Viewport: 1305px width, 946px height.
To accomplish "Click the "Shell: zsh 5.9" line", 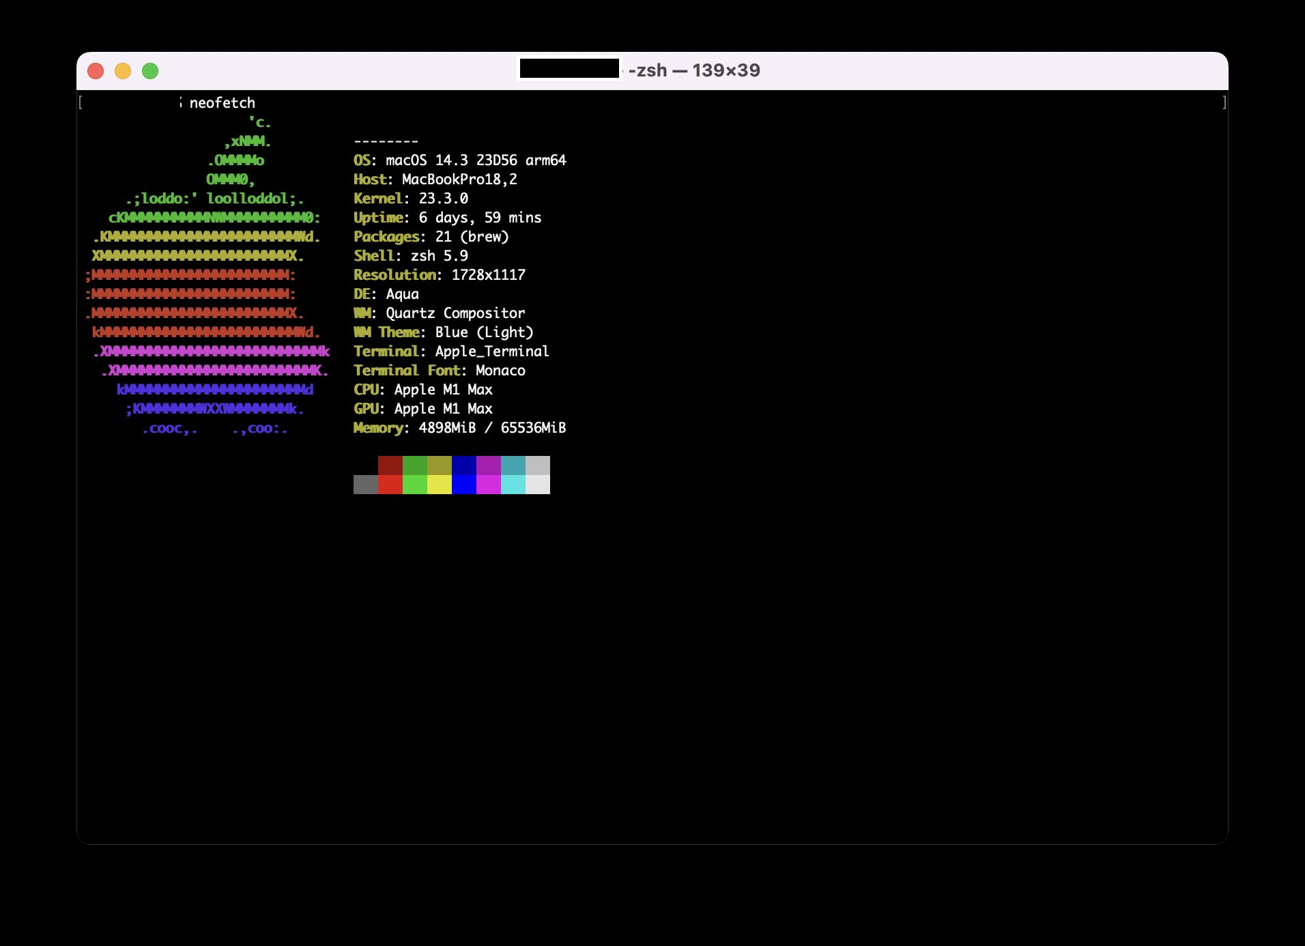I will 411,256.
